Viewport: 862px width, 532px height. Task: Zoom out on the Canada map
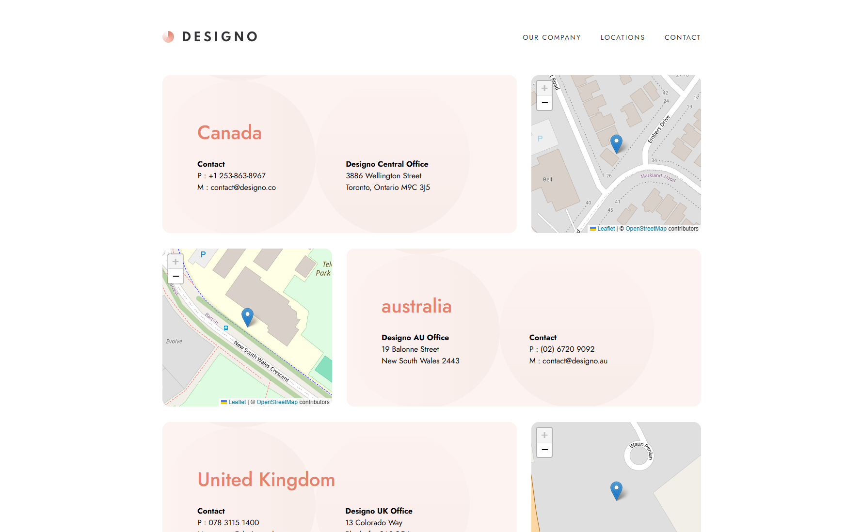click(x=544, y=103)
